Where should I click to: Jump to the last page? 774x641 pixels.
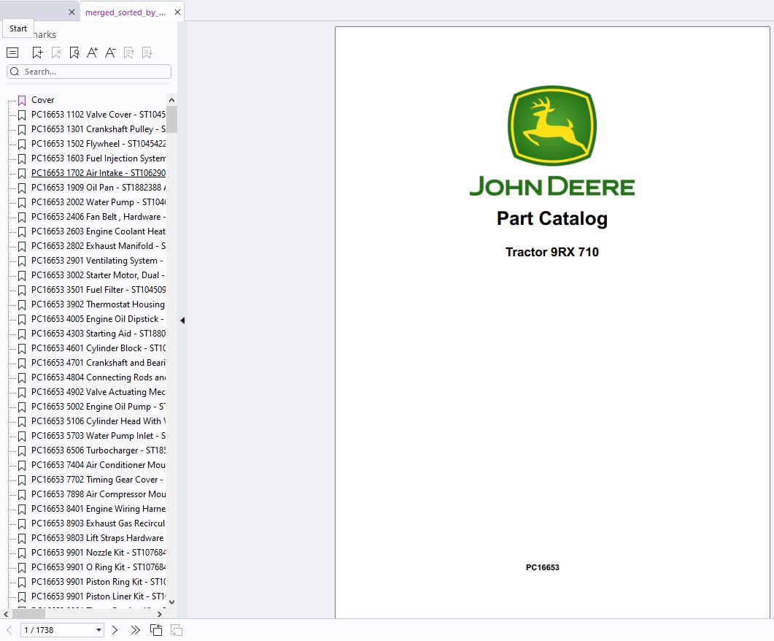coord(136,630)
